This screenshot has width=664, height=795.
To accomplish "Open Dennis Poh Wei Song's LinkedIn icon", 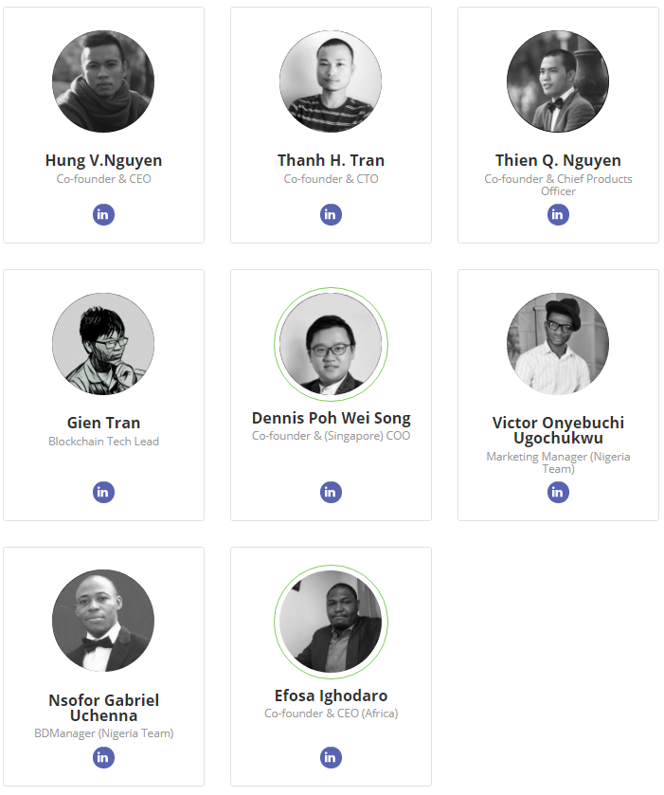I will (x=331, y=493).
